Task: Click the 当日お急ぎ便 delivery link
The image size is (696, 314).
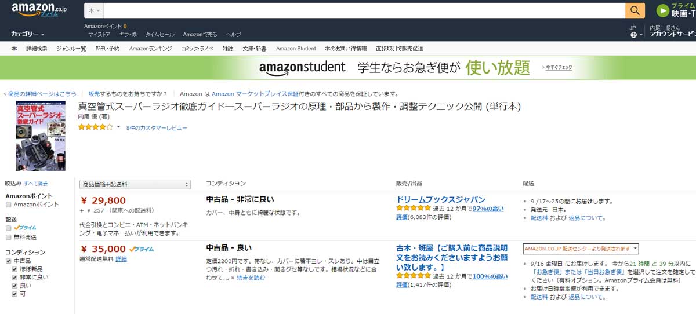Action: coord(606,272)
